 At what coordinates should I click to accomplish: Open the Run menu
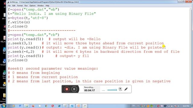click(26, 6)
